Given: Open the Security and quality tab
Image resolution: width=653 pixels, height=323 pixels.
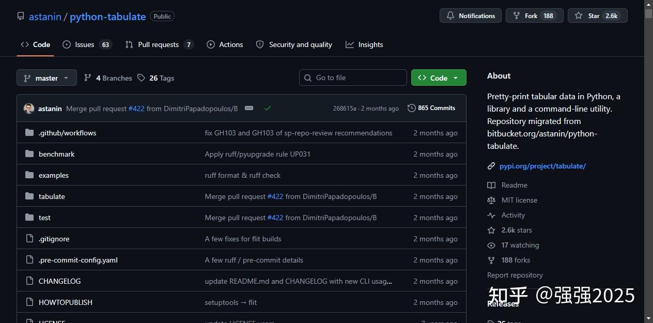Looking at the screenshot, I should coord(294,44).
